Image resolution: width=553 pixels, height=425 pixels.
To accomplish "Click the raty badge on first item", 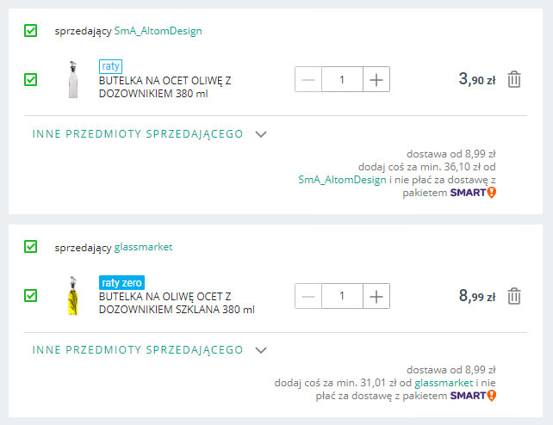I will [x=110, y=66].
